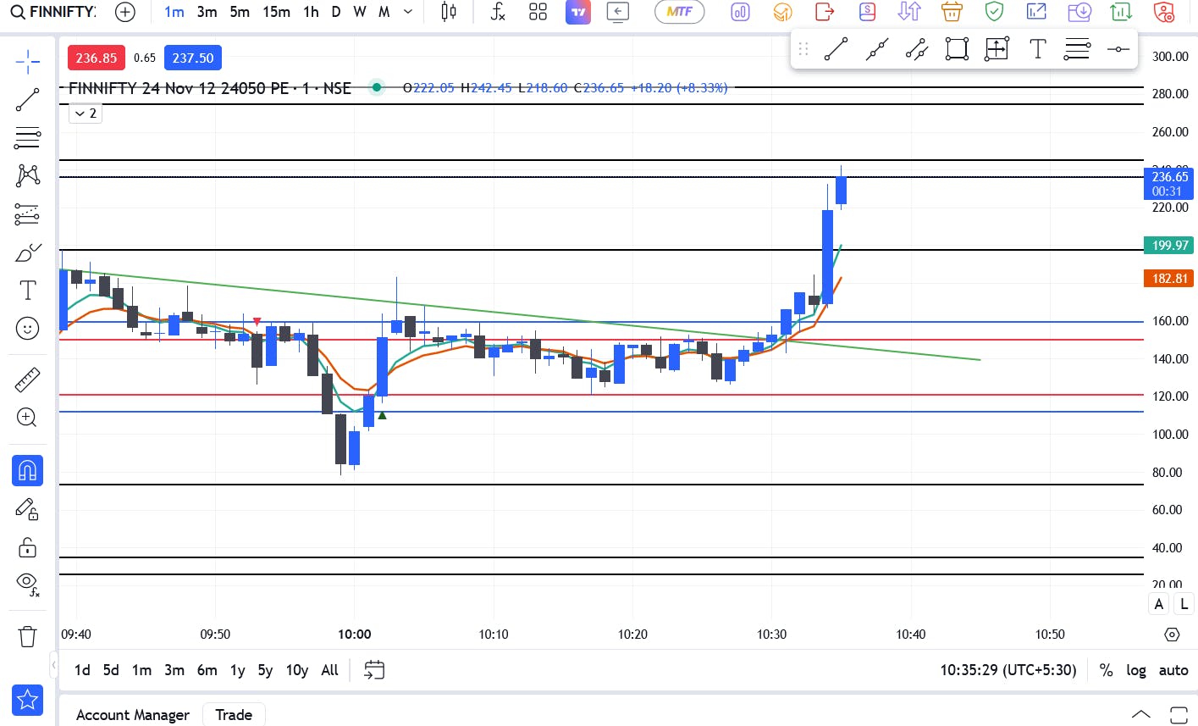Viewport: 1198px width, 726px height.
Task: Click the orange basket icon
Action: 952,12
